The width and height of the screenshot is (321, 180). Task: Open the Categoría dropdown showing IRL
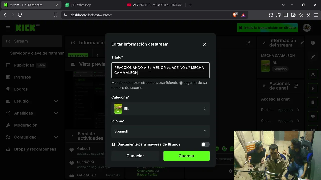[160, 109]
